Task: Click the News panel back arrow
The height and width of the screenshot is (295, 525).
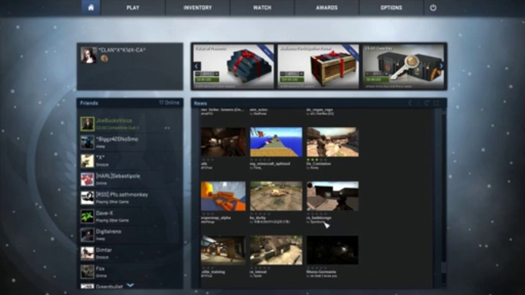Action: pyautogui.click(x=410, y=103)
